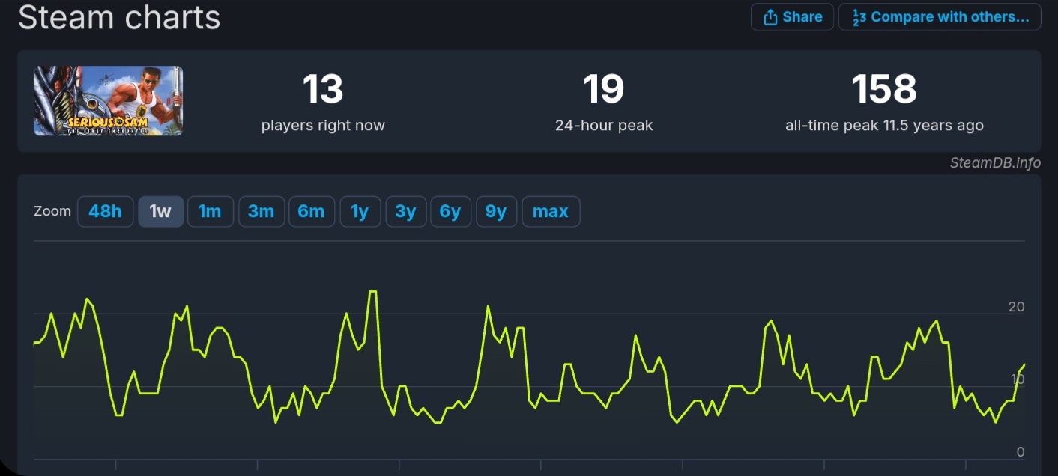Click the '24-hour peak' caption
Image resolution: width=1058 pixels, height=476 pixels.
pyautogui.click(x=604, y=126)
